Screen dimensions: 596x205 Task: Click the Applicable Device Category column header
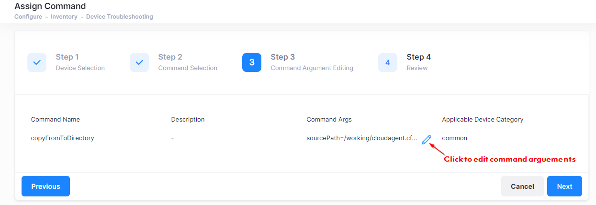tap(483, 120)
